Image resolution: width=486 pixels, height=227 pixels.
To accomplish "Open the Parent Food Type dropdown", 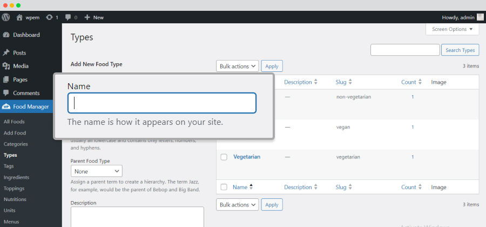I will [97, 171].
